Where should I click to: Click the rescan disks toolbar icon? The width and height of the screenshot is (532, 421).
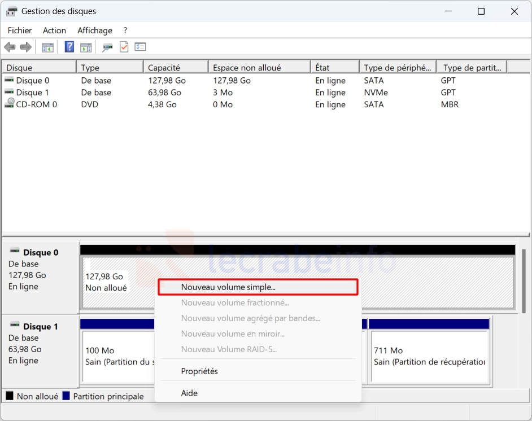(107, 47)
